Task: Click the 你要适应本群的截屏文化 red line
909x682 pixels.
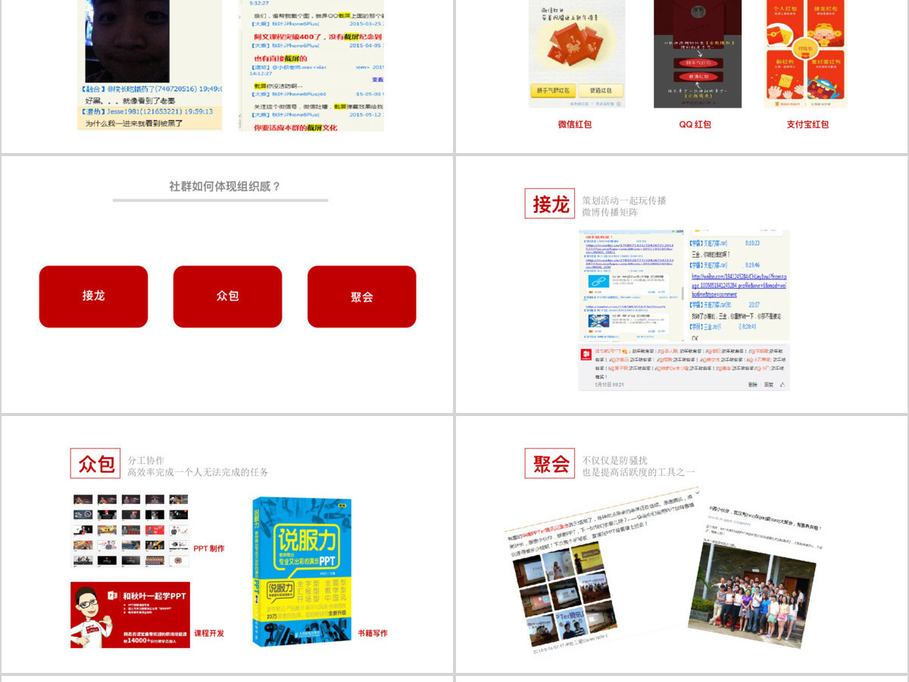Action: pos(295,127)
